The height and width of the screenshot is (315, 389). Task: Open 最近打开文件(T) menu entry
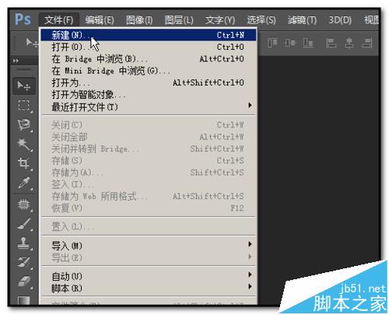(149, 107)
